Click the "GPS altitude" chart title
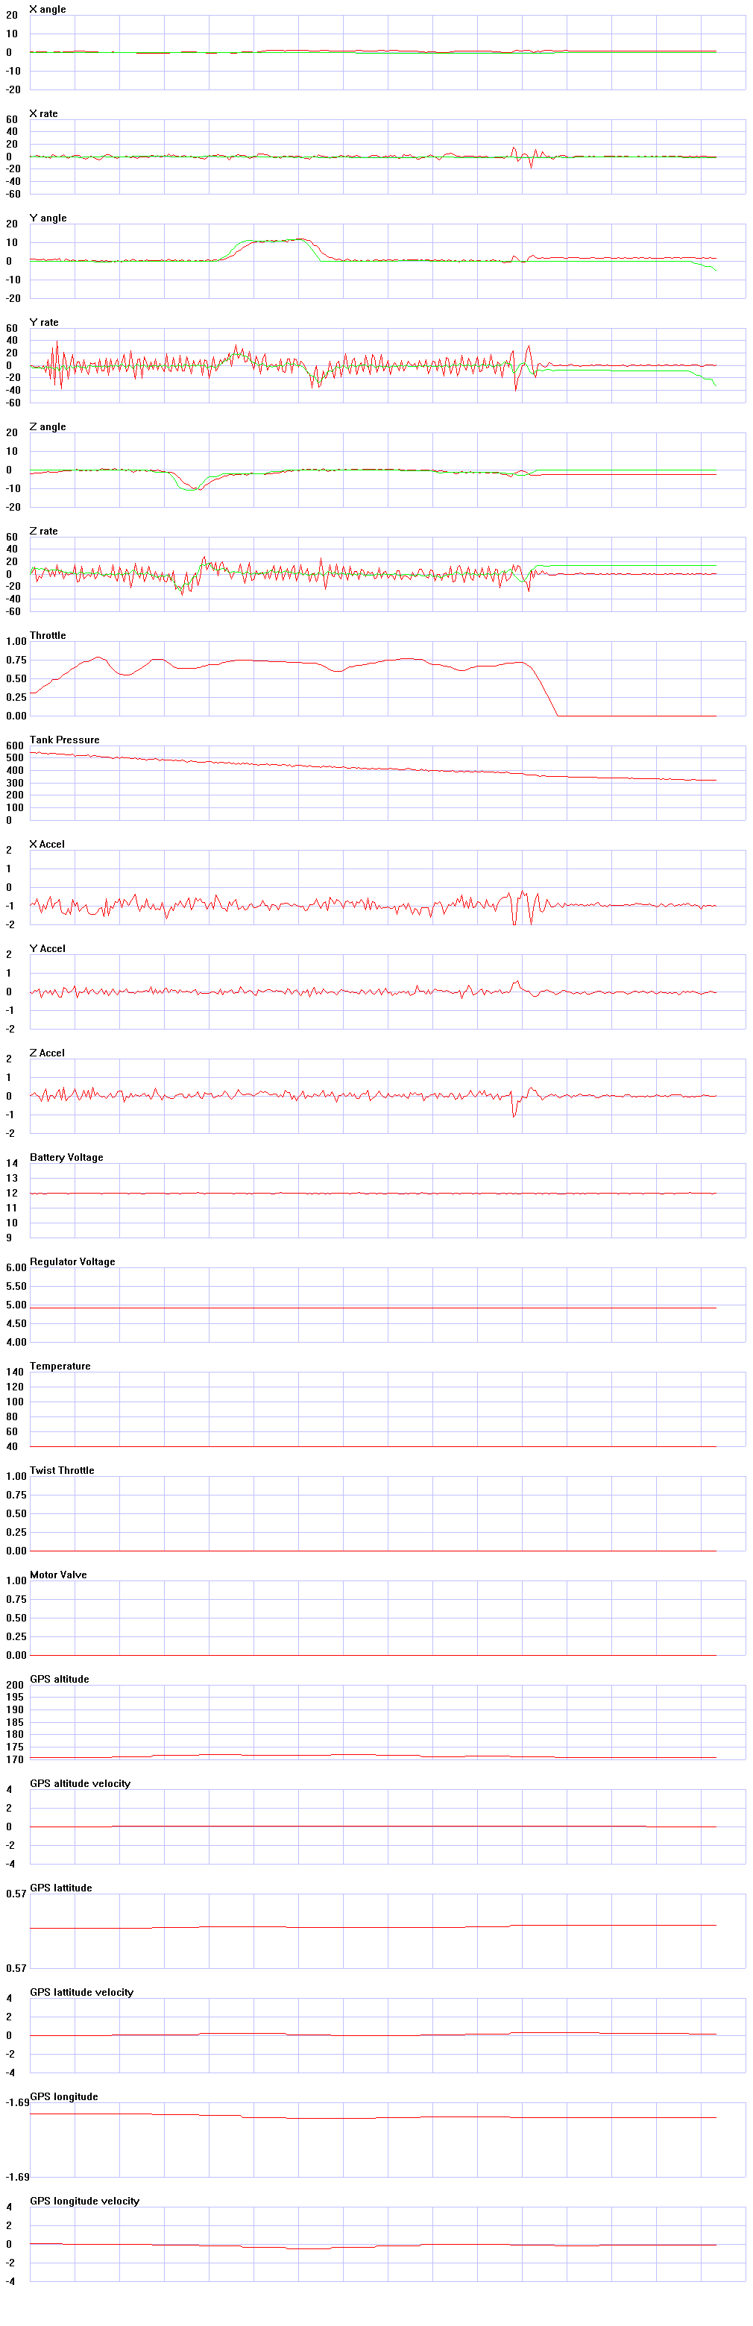The height and width of the screenshot is (2326, 753). 60,1679
